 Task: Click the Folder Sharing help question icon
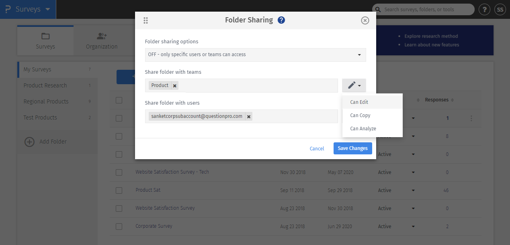[x=281, y=20]
